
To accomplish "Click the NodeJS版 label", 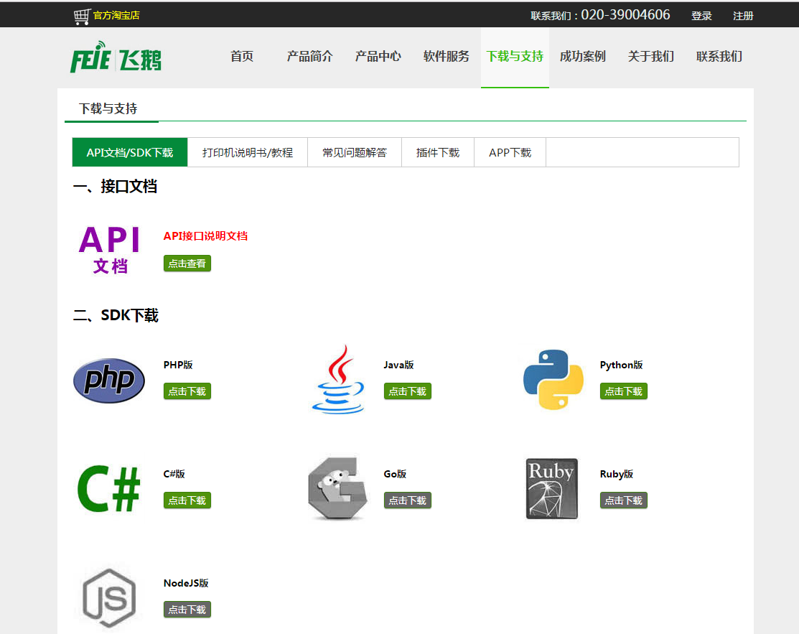I will 186,583.
